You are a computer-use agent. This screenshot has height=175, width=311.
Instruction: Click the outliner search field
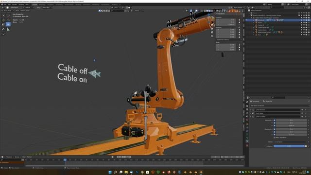[276, 8]
